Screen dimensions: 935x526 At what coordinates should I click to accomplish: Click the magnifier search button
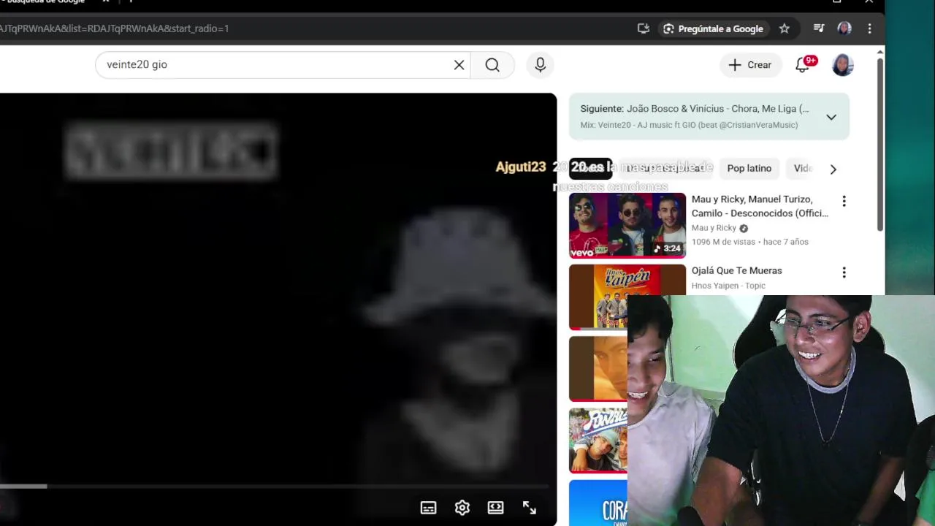[492, 65]
